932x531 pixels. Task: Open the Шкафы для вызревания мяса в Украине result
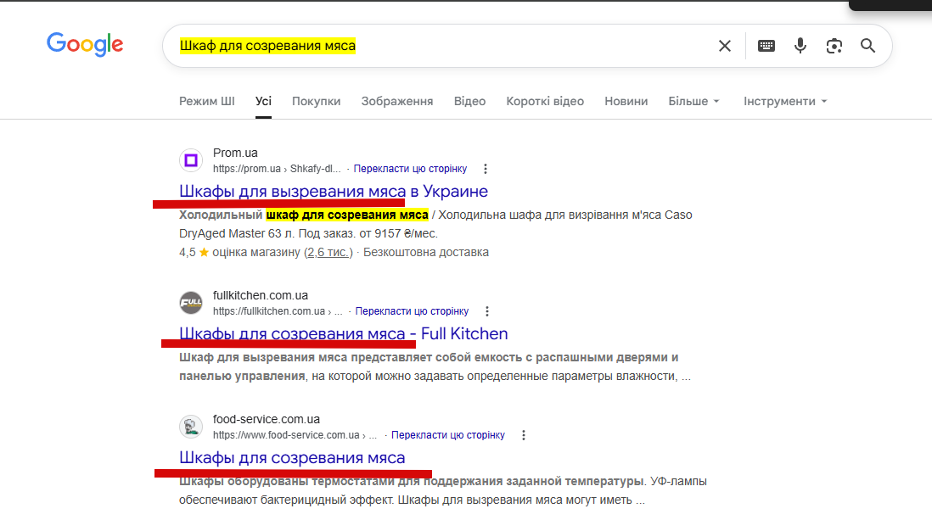click(x=334, y=191)
